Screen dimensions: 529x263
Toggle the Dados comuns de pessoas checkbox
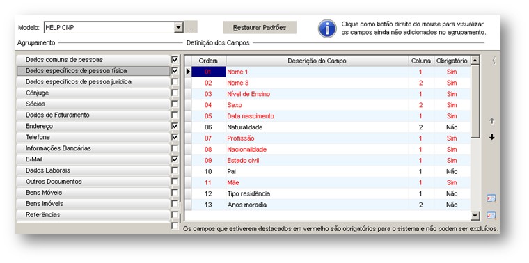pyautogui.click(x=175, y=60)
